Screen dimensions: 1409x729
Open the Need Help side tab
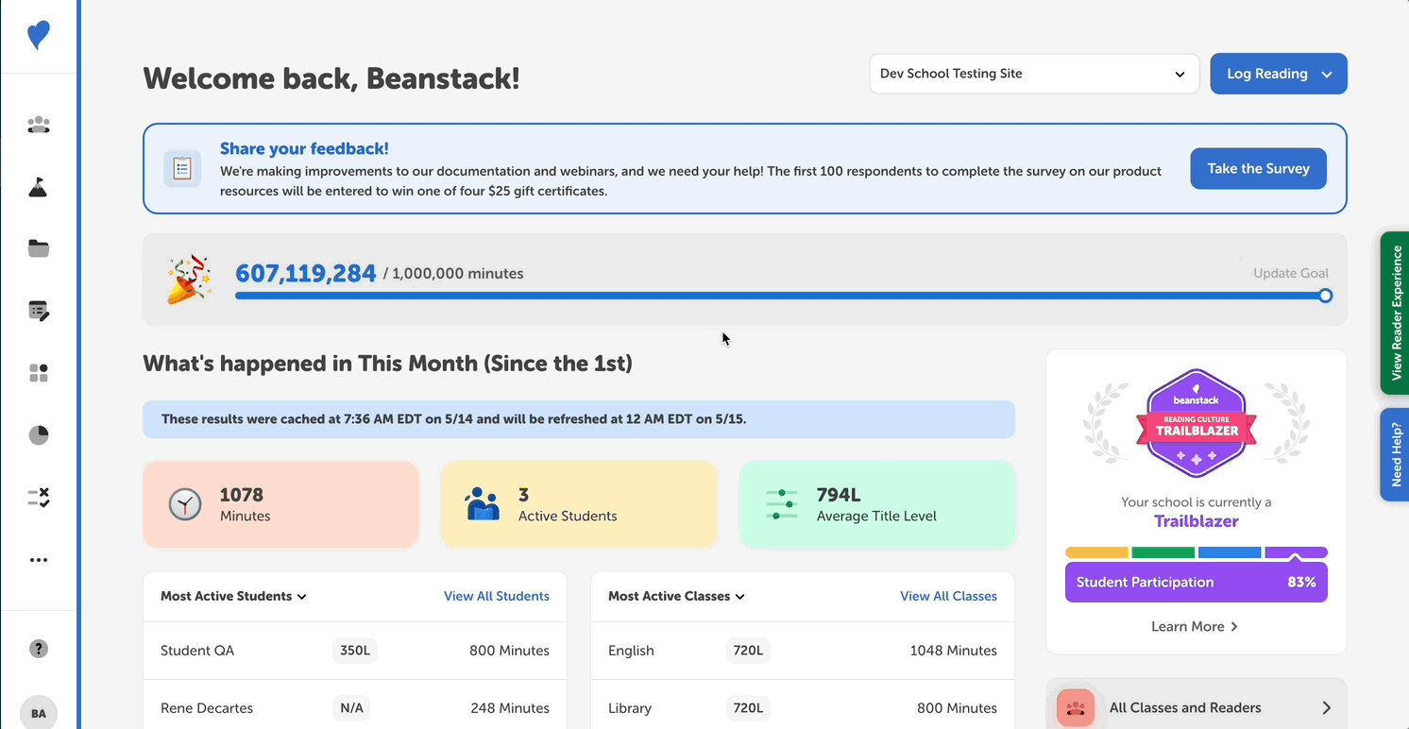pyautogui.click(x=1398, y=454)
